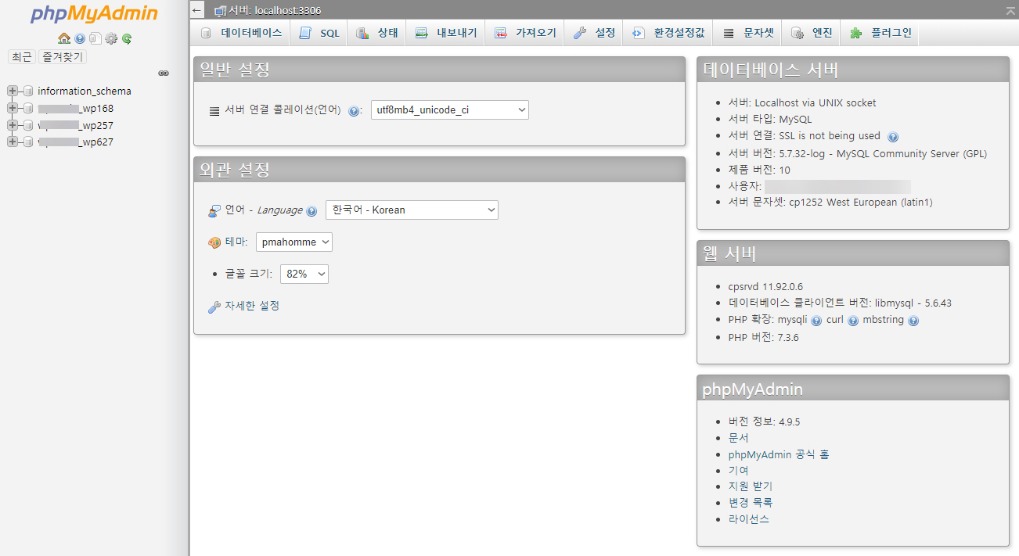Click the 서버: localhost:3306 breadcrumb link
1019x556 pixels.
[x=275, y=10]
